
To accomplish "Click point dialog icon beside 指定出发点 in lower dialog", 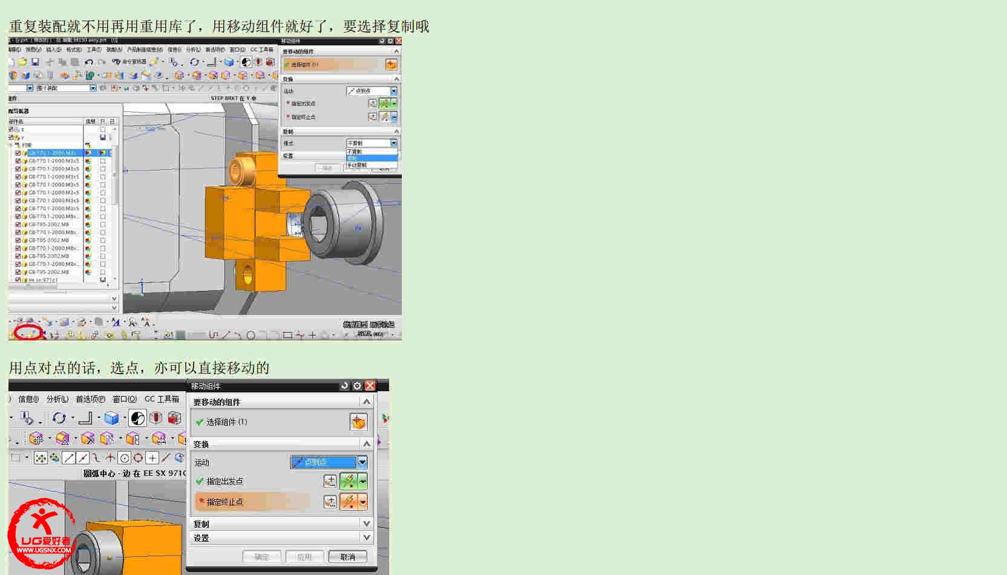I will click(330, 481).
